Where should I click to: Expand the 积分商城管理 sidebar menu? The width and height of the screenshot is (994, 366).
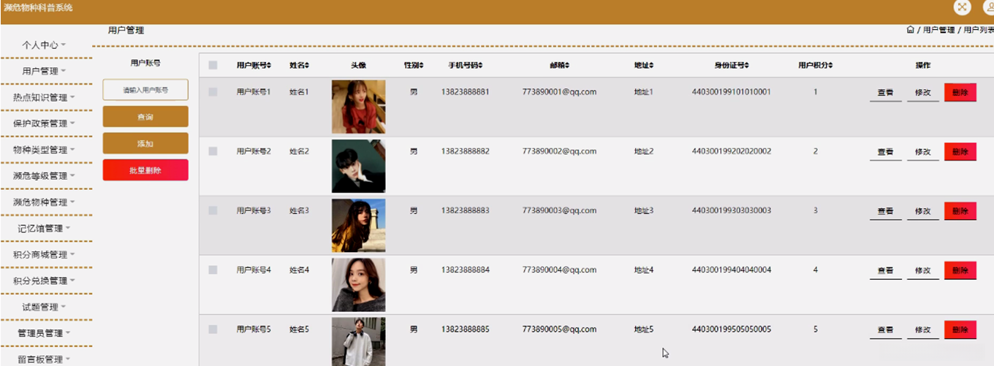pos(45,255)
